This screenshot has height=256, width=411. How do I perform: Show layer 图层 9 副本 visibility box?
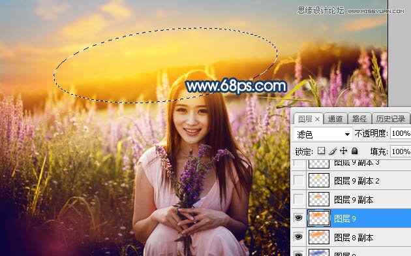point(299,199)
